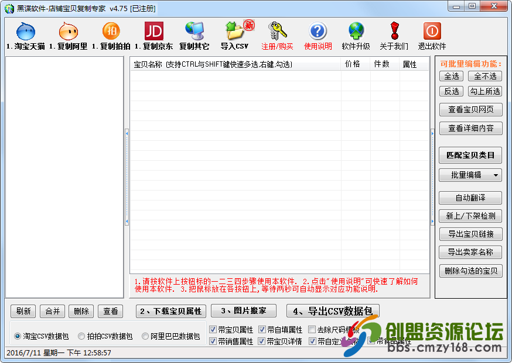
Task: Click the 淘宝天猫 blue toolbar icon
Action: click(25, 32)
